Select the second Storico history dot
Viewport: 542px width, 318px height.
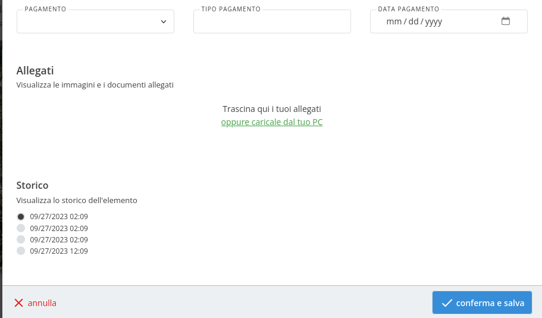pyautogui.click(x=21, y=228)
